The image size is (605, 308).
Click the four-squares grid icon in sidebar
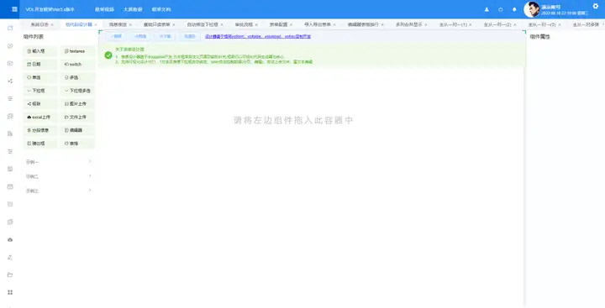click(x=10, y=293)
